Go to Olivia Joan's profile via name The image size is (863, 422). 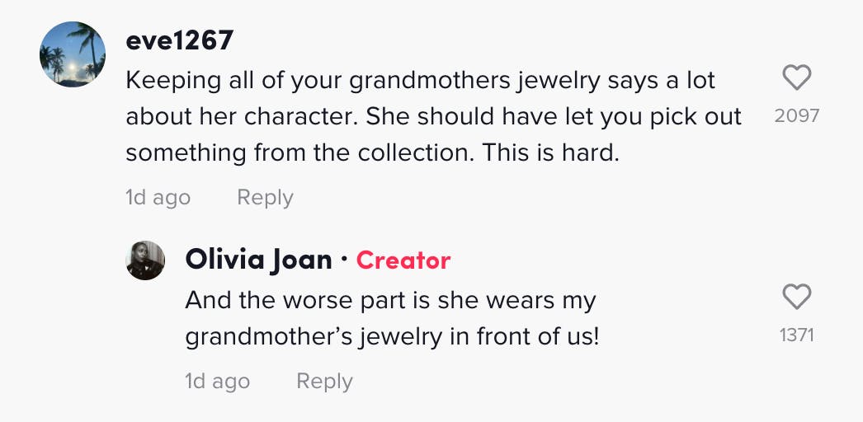[258, 260]
